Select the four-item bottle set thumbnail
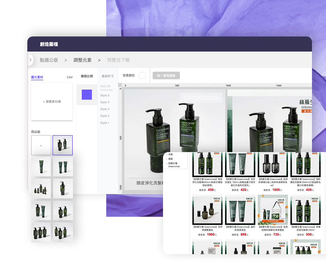 pos(41,189)
